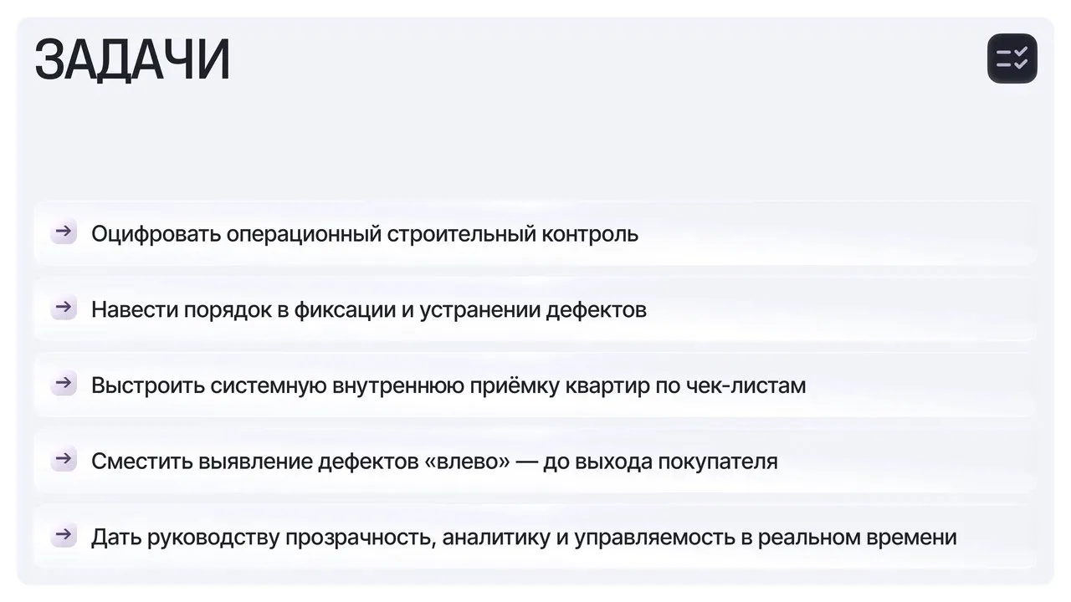1071x602 pixels.
Task: Select the line starting with "Оцифровать операционный"
Action: 364,234
